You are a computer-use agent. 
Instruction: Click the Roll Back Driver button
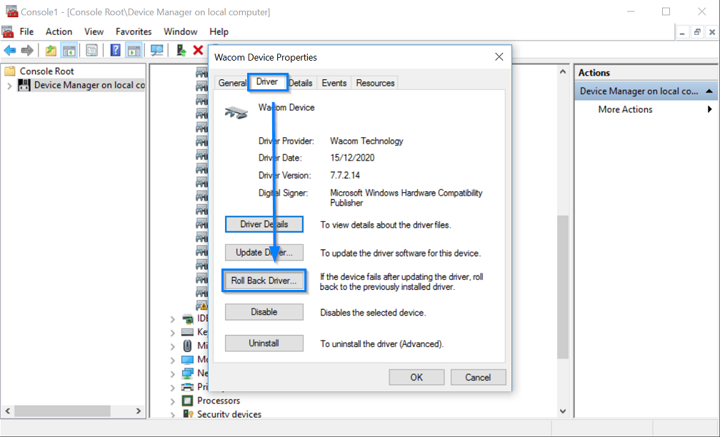[x=264, y=281]
